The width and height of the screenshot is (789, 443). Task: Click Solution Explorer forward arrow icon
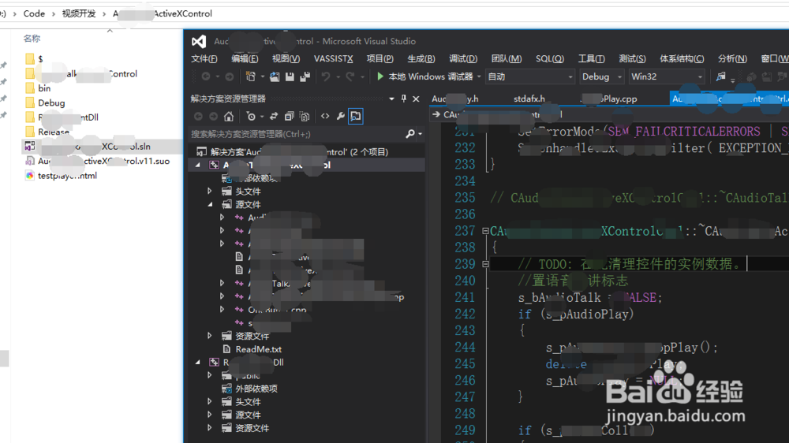[213, 116]
